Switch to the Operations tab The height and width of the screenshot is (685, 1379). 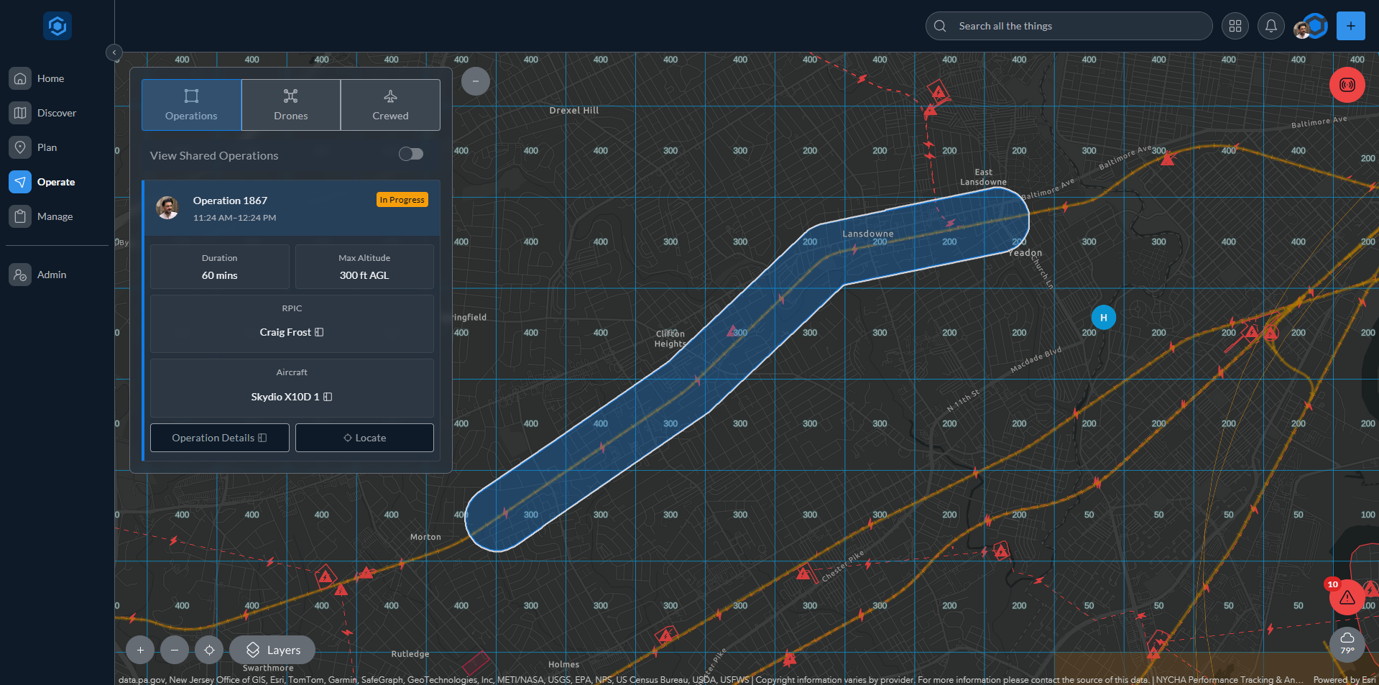[x=191, y=105]
